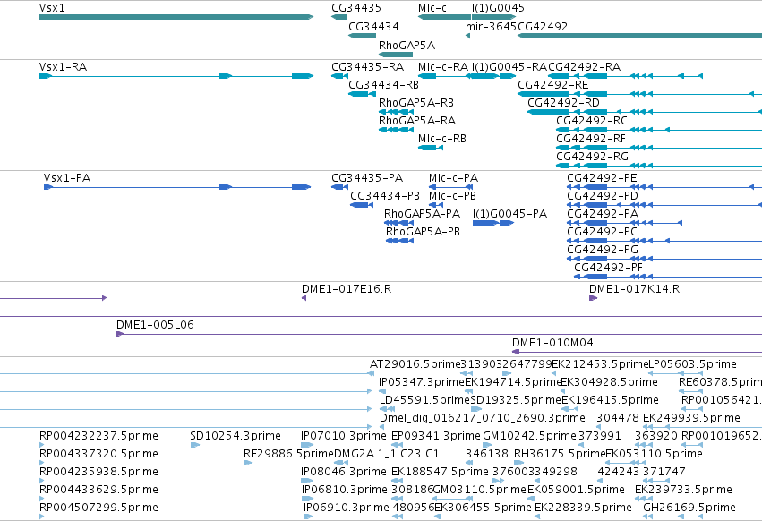The height and width of the screenshot is (521, 762).
Task: Click the RP004232237.5prime EST label
Action: [98, 436]
